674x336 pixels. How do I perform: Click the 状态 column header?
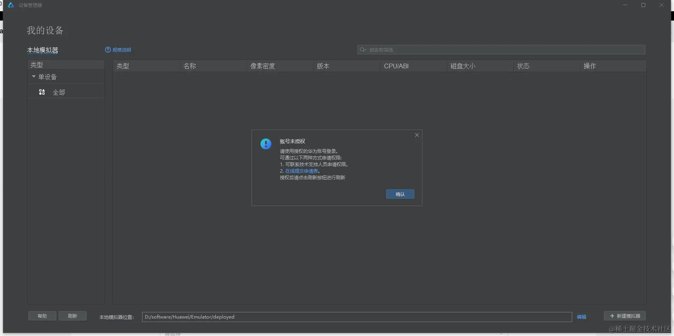(x=547, y=66)
